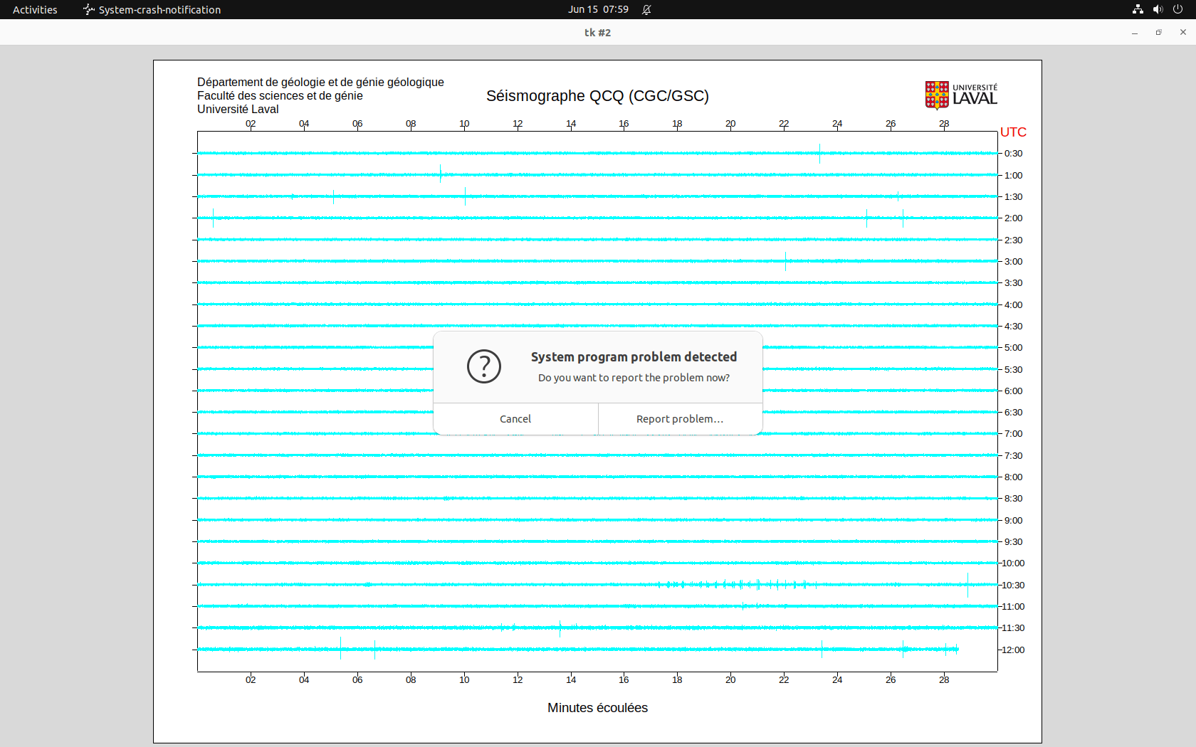Click the red UTC label
The width and height of the screenshot is (1196, 747).
(1013, 132)
